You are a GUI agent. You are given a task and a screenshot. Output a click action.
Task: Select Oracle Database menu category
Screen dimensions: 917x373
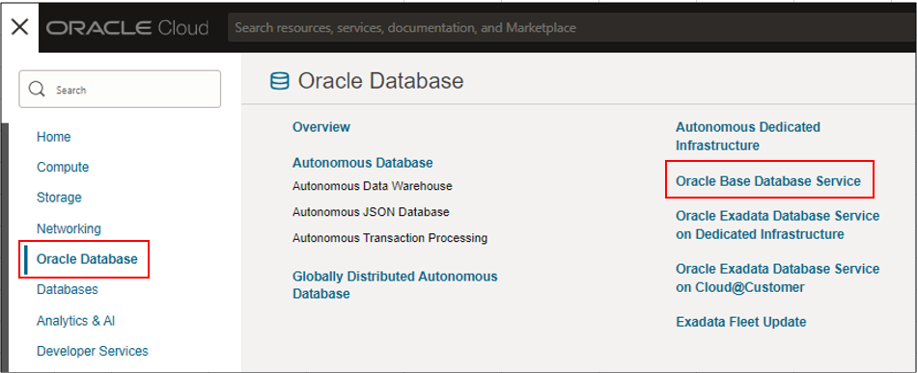pyautogui.click(x=87, y=258)
